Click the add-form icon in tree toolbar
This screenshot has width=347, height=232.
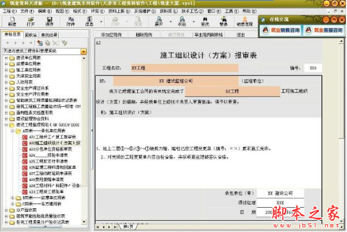40,43
